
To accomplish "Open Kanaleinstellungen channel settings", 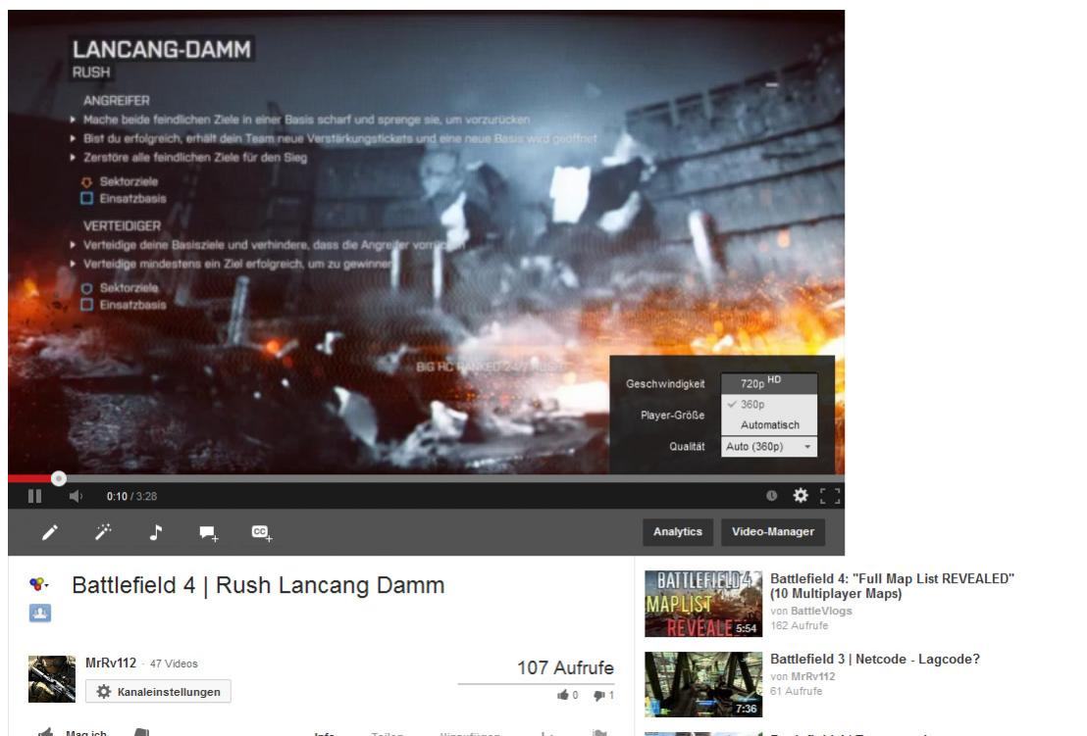I will (158, 692).
